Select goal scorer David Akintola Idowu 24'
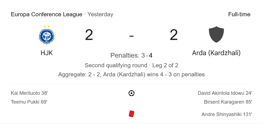This screenshot has width=263, height=124. pyautogui.click(x=225, y=93)
